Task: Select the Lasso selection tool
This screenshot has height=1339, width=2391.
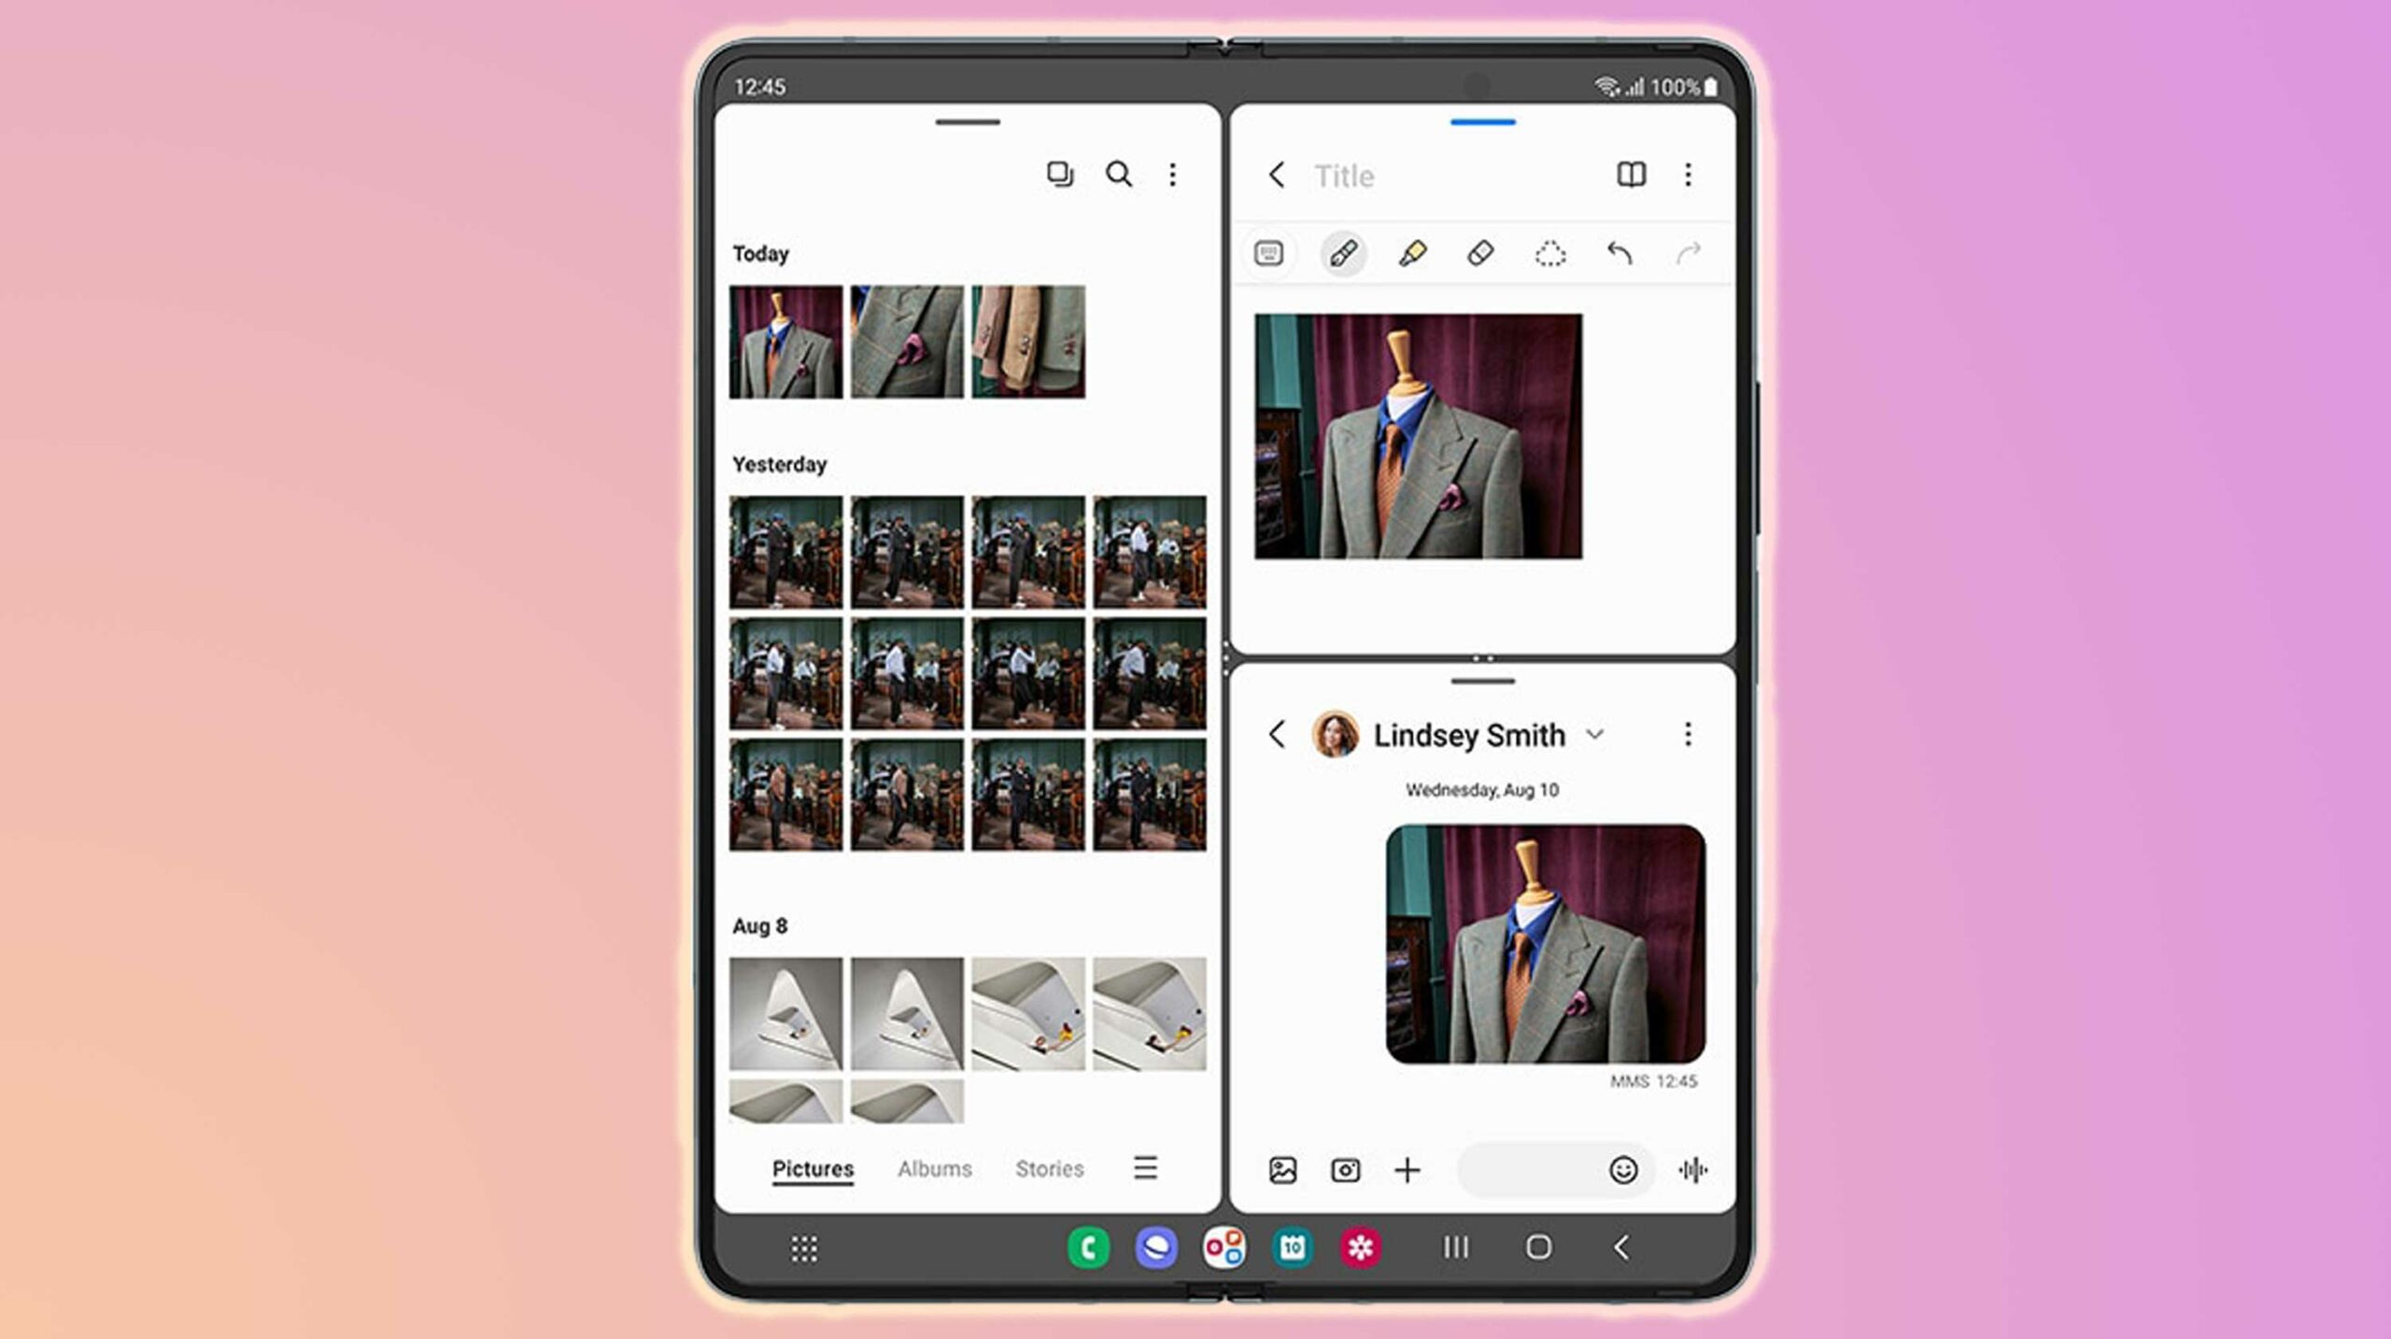Action: point(1549,254)
